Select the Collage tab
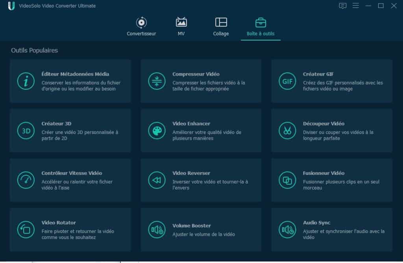The image size is (403, 263). point(221,26)
